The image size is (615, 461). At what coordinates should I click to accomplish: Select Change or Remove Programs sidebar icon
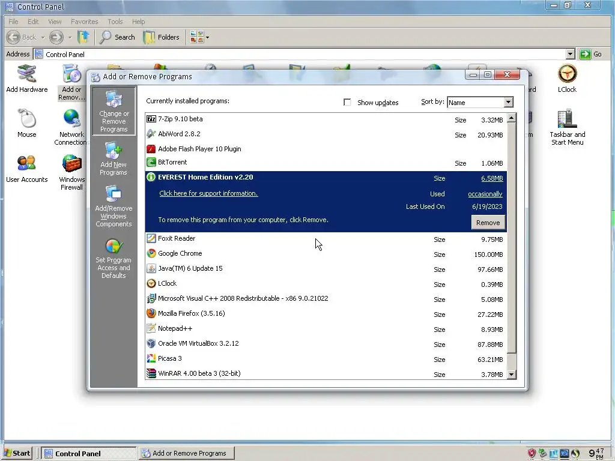[114, 111]
